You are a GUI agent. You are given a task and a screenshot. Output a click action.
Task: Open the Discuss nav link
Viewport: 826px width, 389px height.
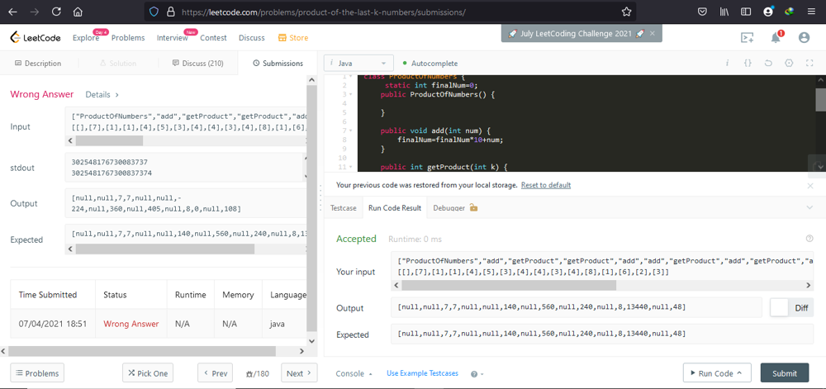[252, 37]
